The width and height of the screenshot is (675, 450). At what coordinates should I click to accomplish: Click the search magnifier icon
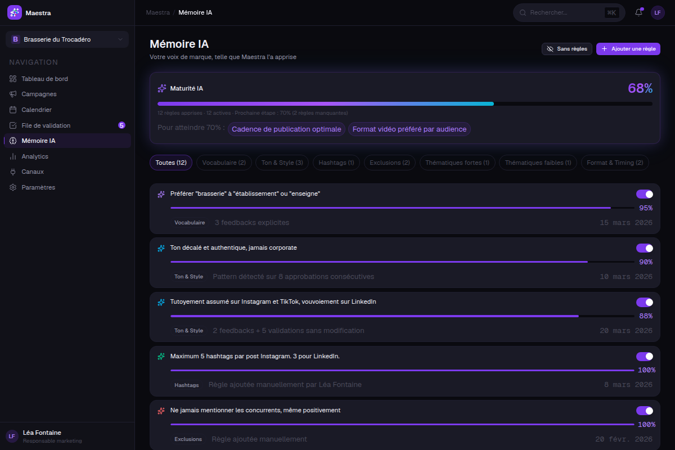523,12
